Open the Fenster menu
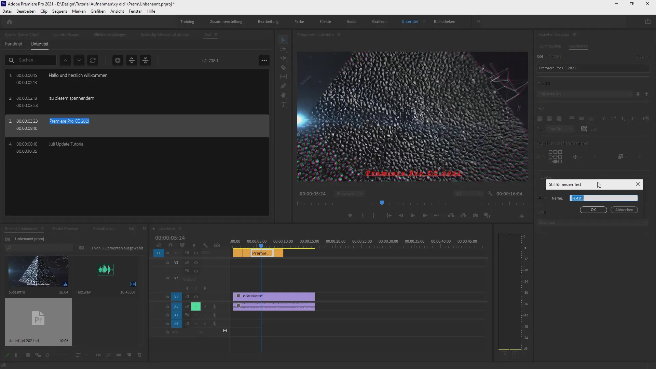Image resolution: width=656 pixels, height=369 pixels. pyautogui.click(x=135, y=11)
